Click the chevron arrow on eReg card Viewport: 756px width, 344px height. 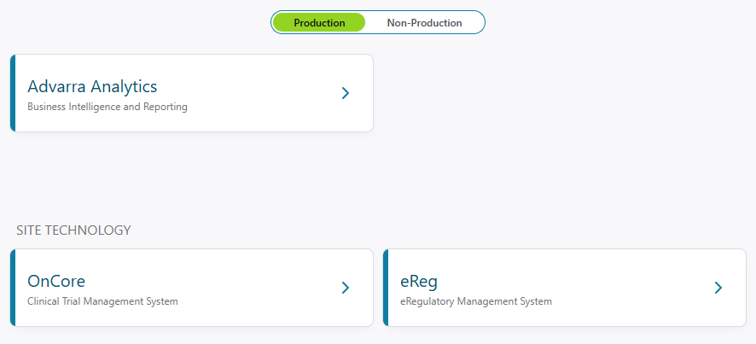pos(718,288)
